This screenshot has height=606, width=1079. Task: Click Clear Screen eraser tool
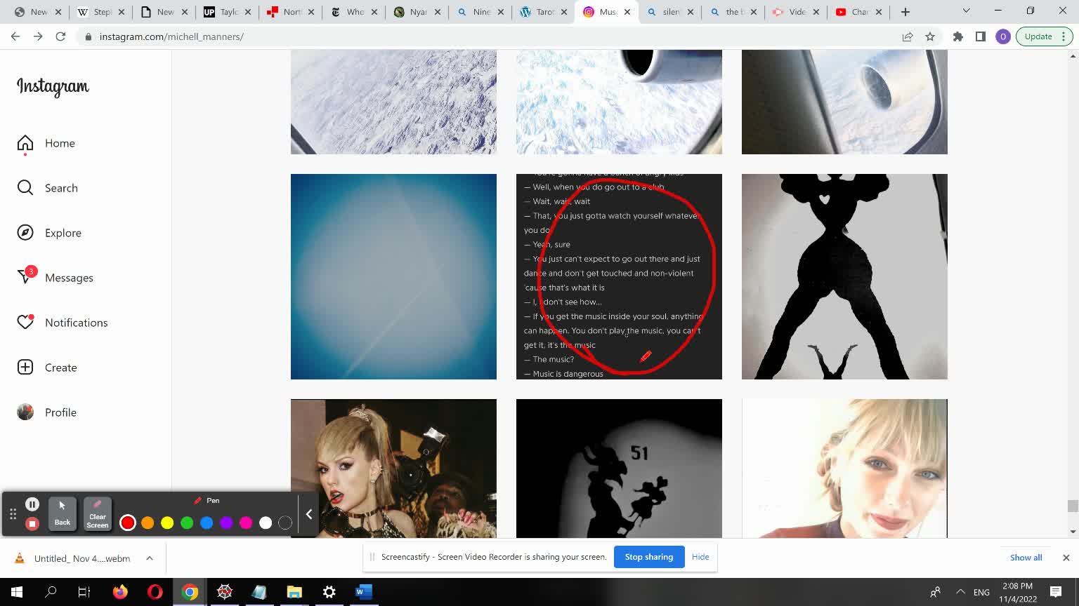click(x=98, y=514)
